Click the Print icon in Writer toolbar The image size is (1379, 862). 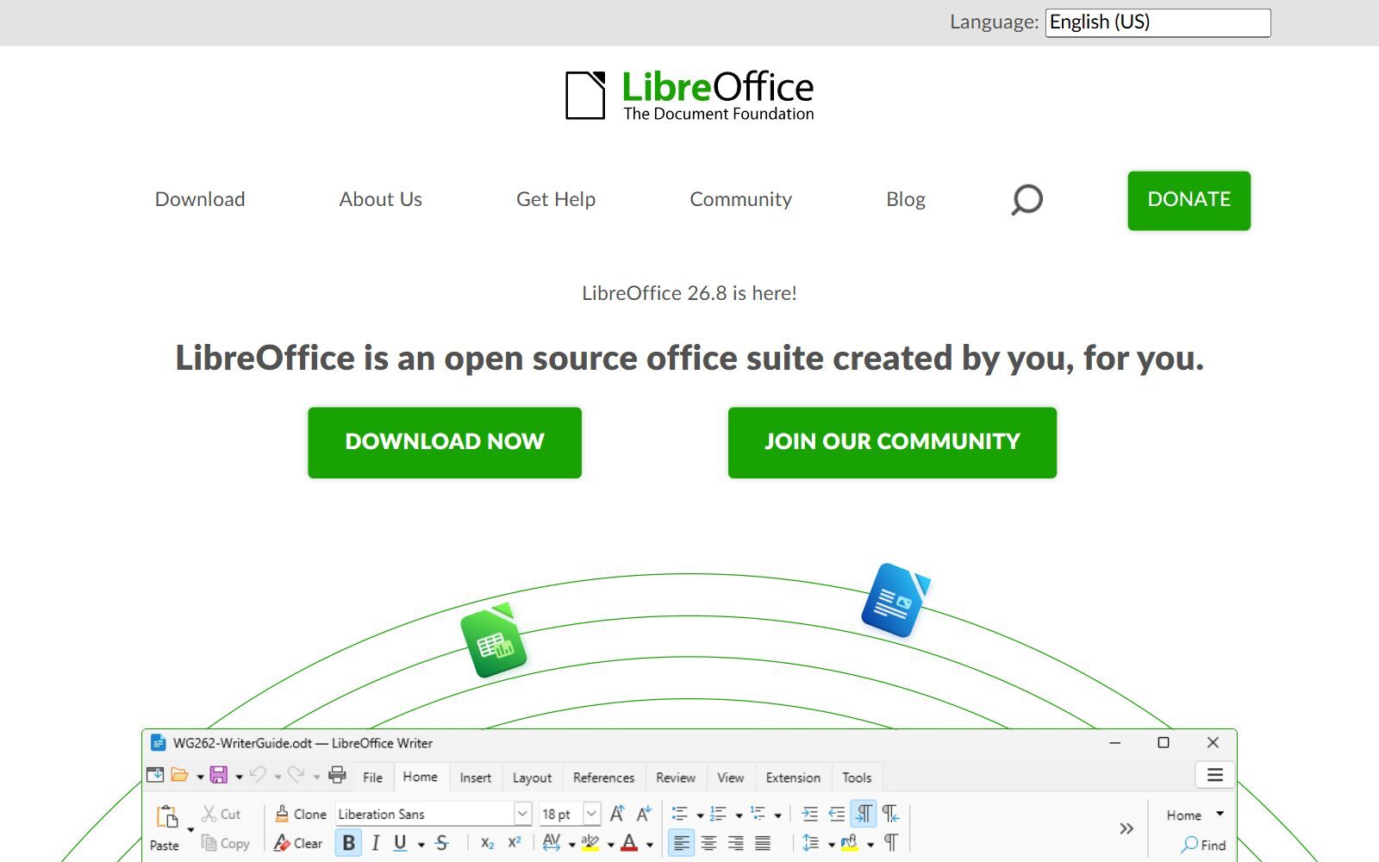(x=337, y=775)
